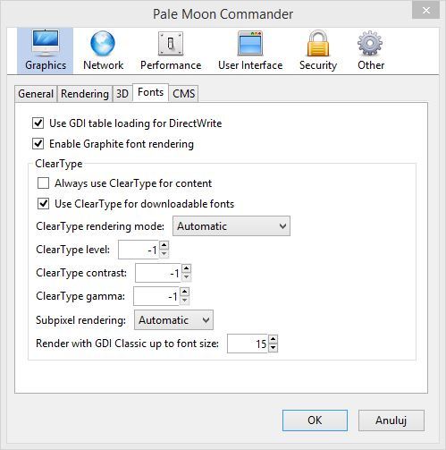Open the Other gear category
446x450 pixels.
(371, 51)
